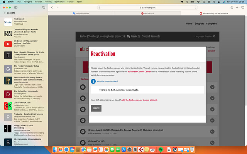
Task: Open Swam + EWI parameter settings YouTube item
Action: coord(24,44)
